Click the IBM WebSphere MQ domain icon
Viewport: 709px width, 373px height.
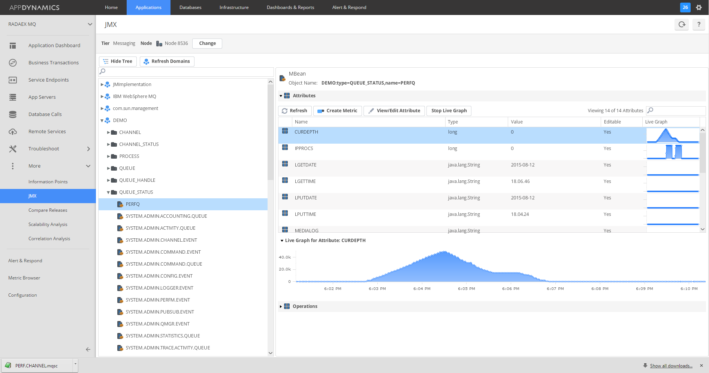[x=108, y=97]
